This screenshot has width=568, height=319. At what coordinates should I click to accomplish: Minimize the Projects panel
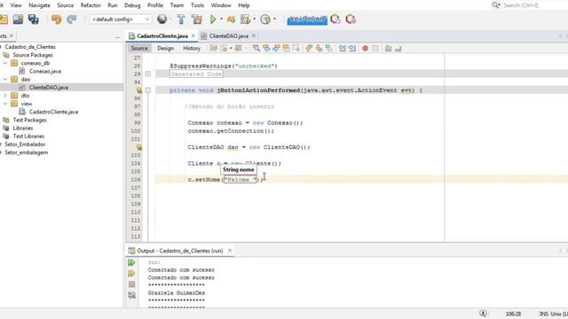[x=118, y=37]
